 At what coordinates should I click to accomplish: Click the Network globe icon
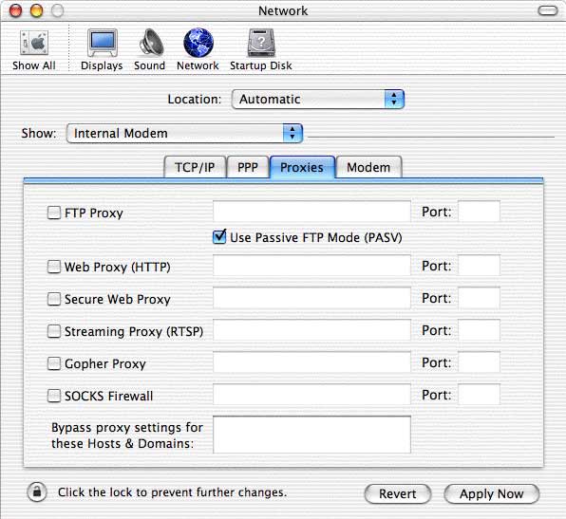tap(198, 43)
